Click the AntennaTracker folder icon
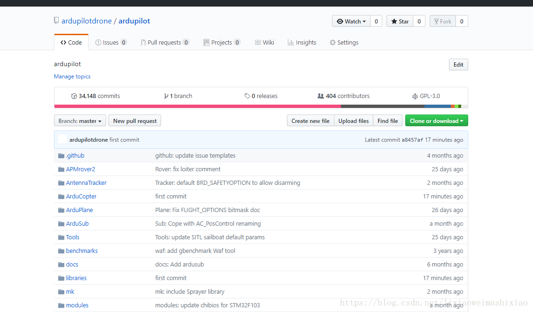The image size is (533, 312). pos(61,183)
